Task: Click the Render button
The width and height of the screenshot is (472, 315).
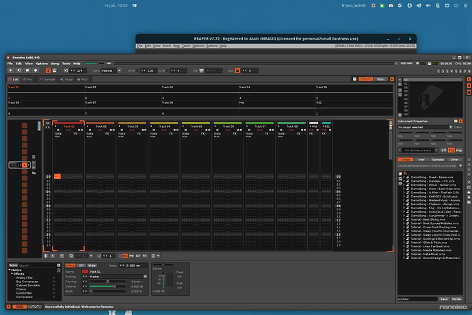Action: point(456,299)
